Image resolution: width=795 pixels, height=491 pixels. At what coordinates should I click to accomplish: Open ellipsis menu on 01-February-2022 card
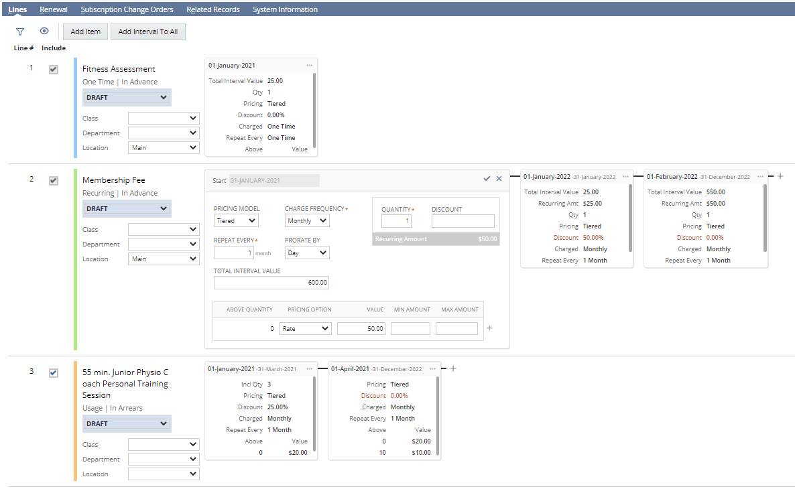(x=761, y=176)
